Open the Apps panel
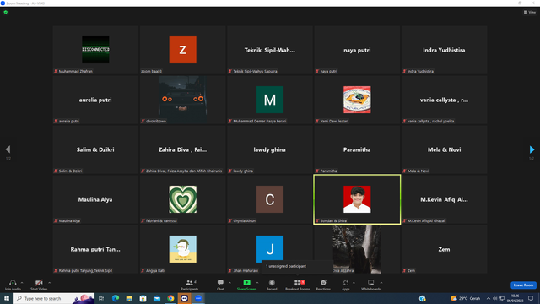The height and width of the screenshot is (304, 540). (345, 285)
